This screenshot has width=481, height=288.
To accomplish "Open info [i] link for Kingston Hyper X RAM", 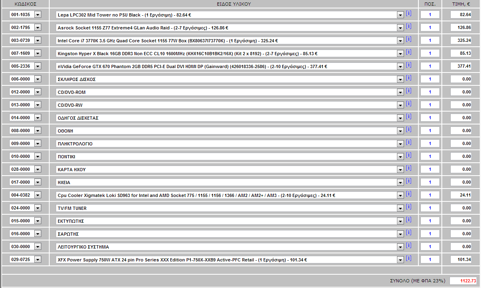I will 409,52.
